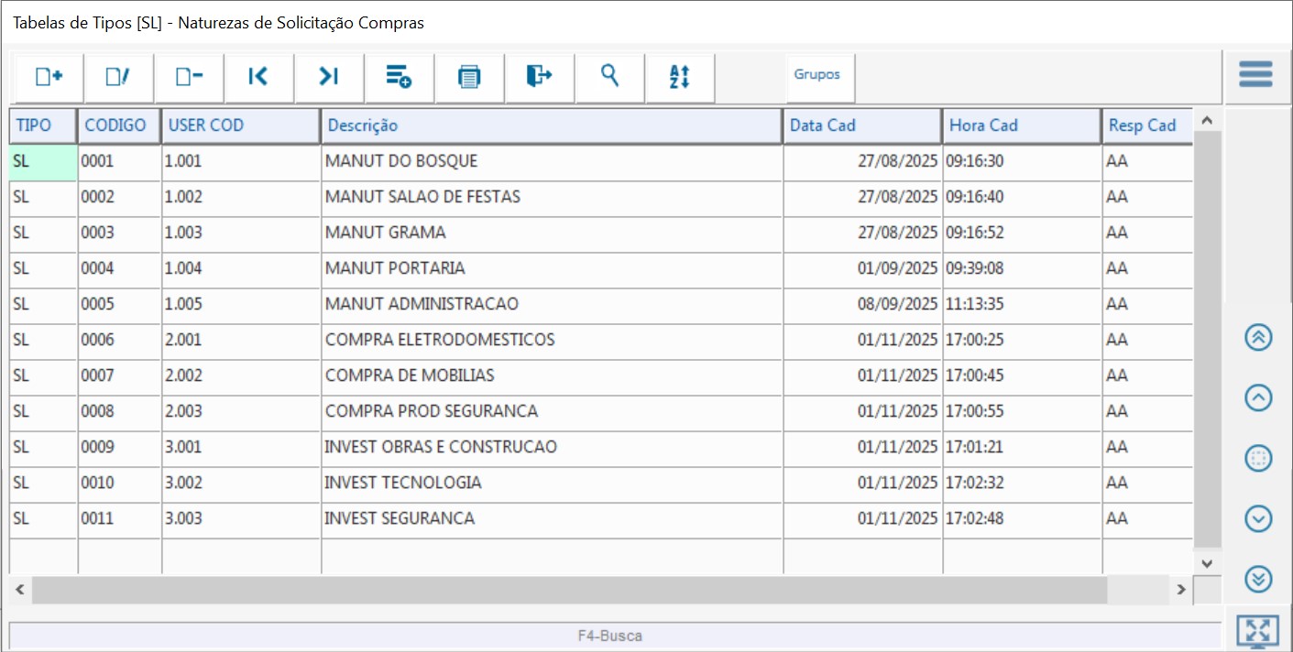Screen dimensions: 1293x652
Task: Click the double chevron up button
Action: tap(1259, 337)
